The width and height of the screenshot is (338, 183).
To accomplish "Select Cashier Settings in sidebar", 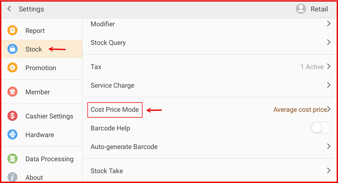I will click(x=49, y=116).
